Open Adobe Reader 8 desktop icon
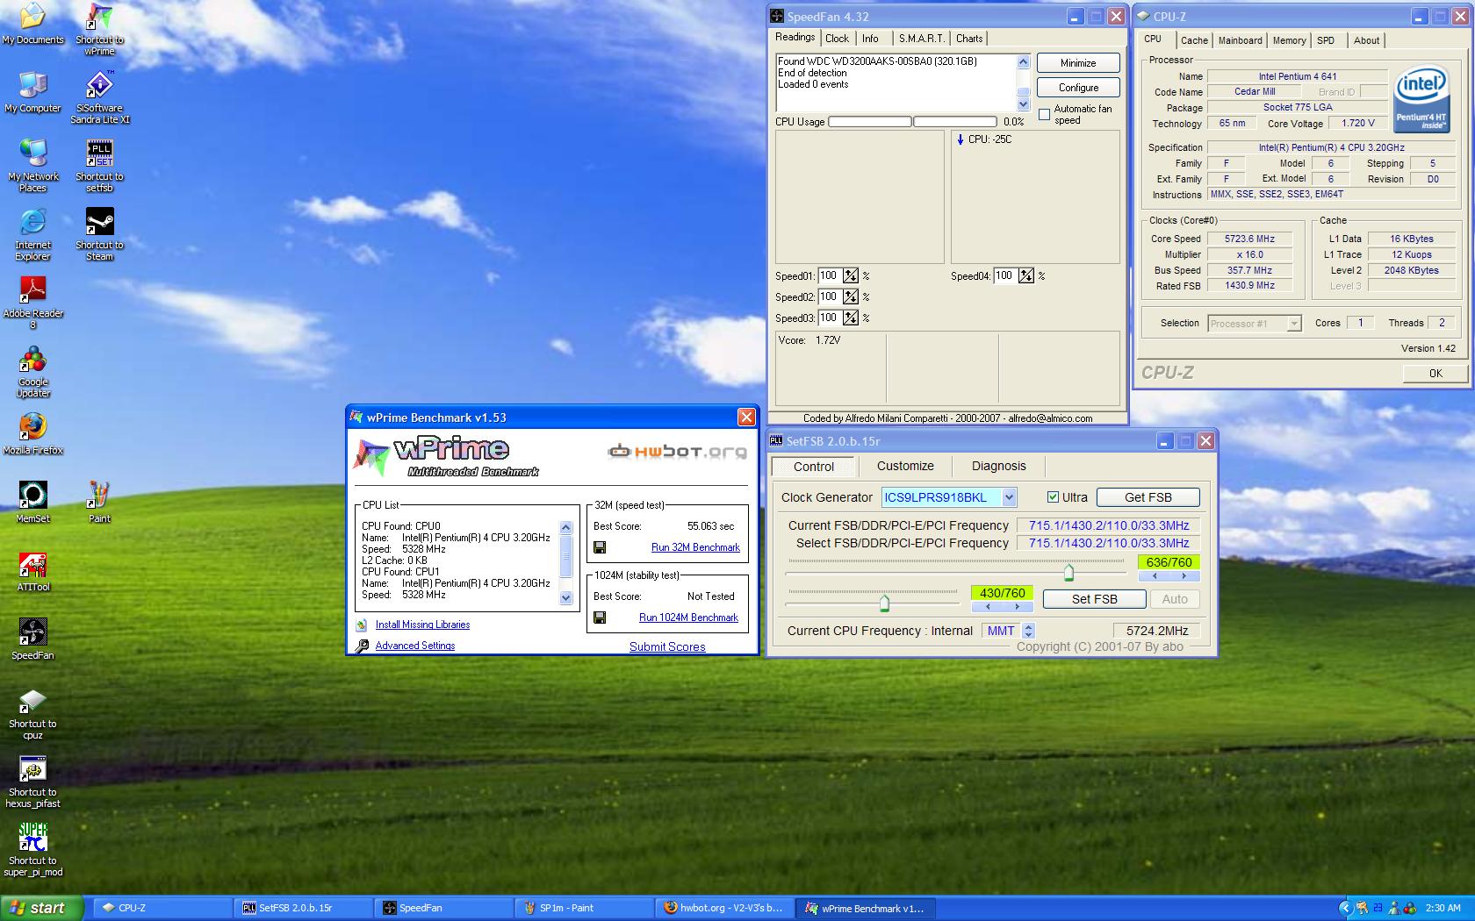1475x921 pixels. (32, 303)
